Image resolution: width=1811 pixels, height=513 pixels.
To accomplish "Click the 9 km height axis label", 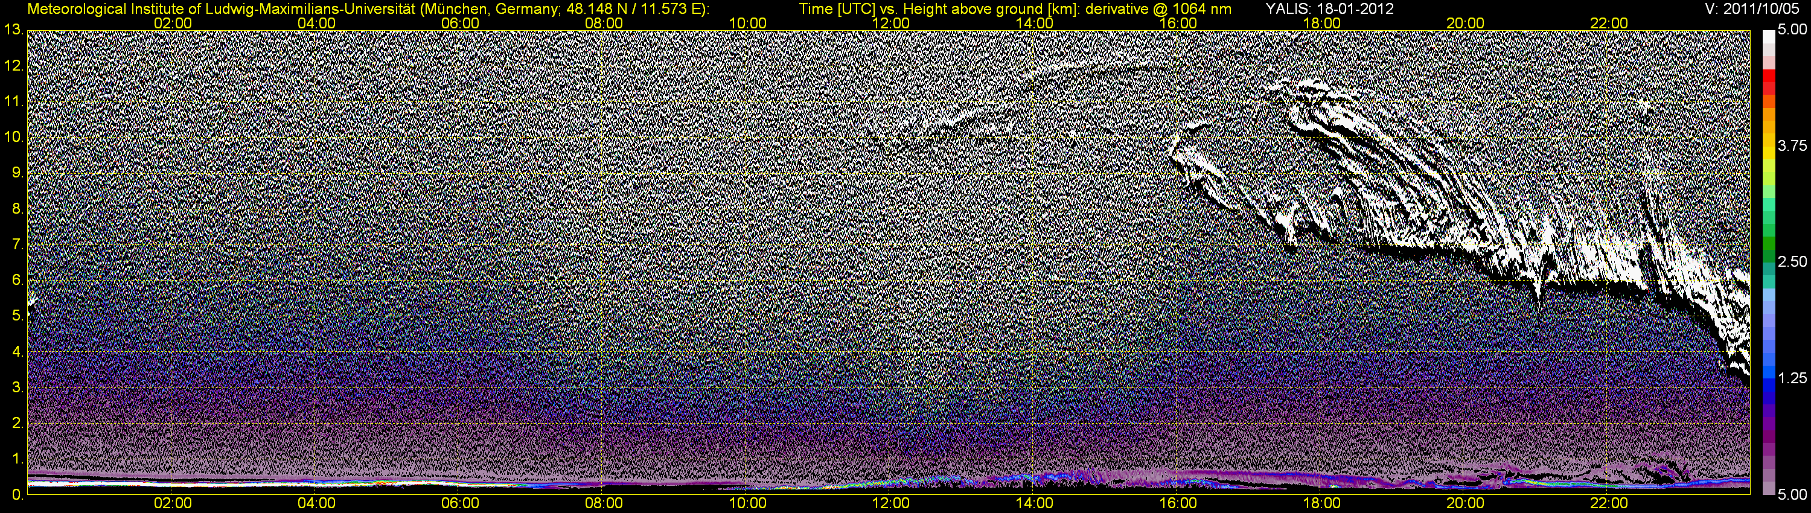I will (x=18, y=174).
